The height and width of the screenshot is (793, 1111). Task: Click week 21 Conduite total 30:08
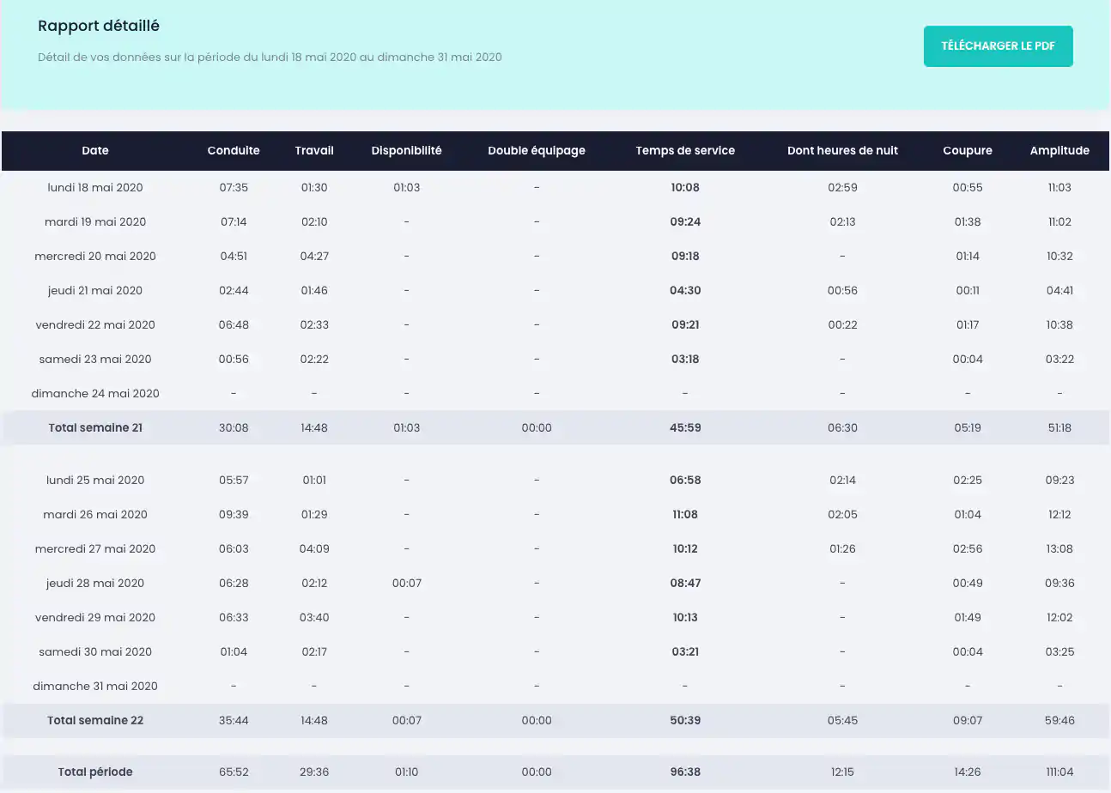[x=234, y=427]
